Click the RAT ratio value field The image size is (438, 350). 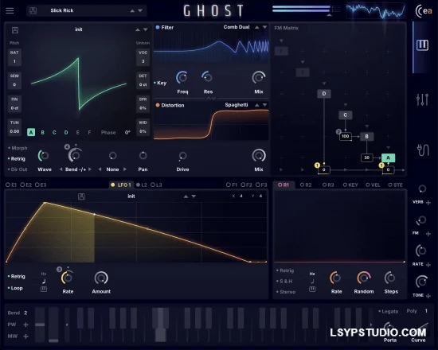click(14, 57)
